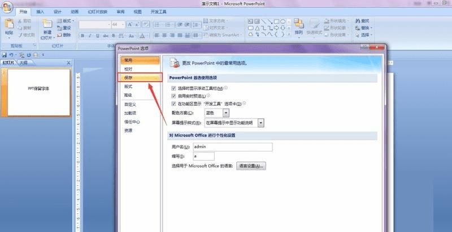Image resolution: width=452 pixels, height=232 pixels.
Task: Switch to the 大纲 (Outline) pane tab
Action: tap(24, 63)
